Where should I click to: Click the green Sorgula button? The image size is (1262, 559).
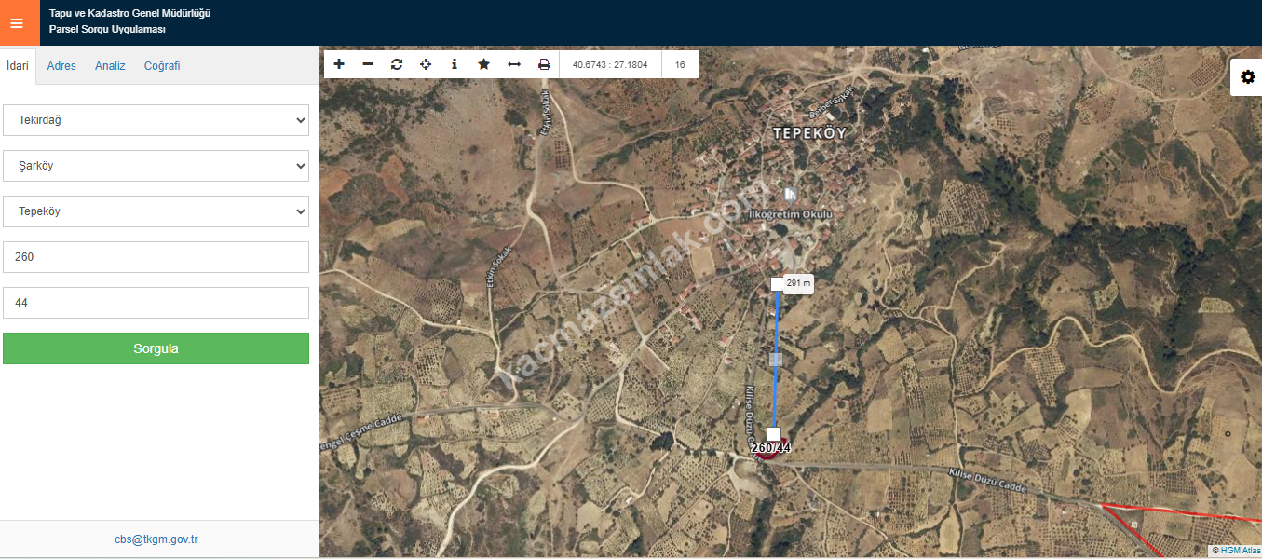click(x=156, y=348)
